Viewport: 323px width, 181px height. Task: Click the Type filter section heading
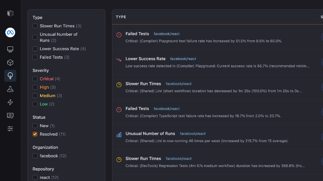pyautogui.click(x=37, y=17)
